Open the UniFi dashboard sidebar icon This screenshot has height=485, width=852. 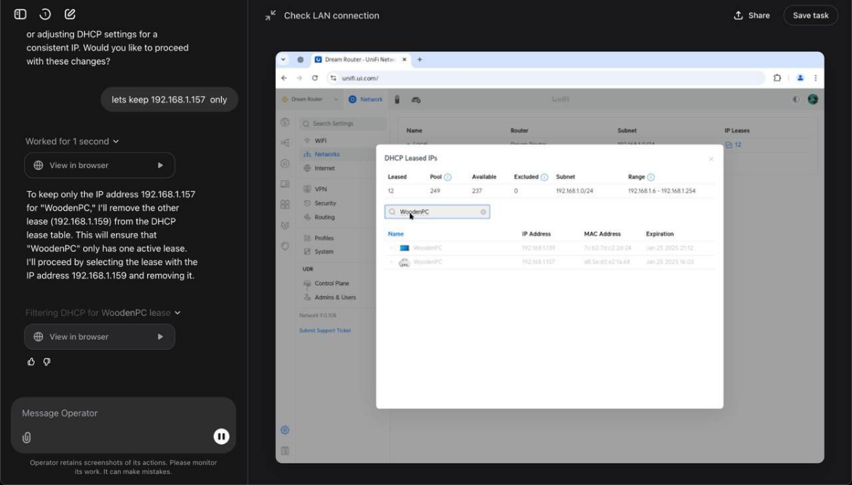[x=285, y=122]
